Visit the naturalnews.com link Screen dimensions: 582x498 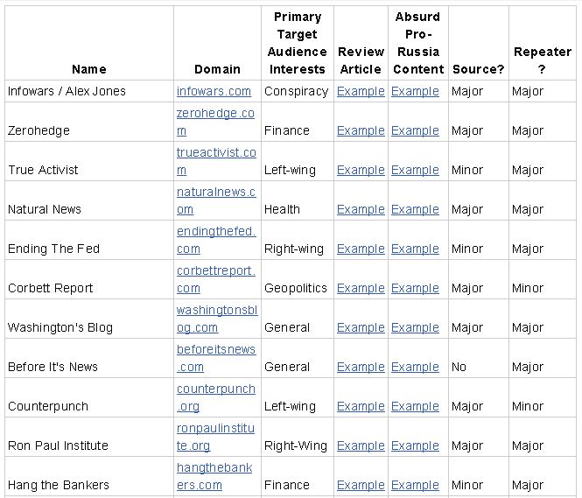point(215,200)
